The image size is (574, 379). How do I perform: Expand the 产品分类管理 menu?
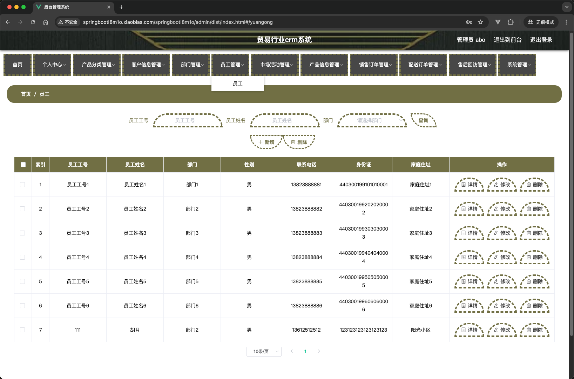click(97, 65)
